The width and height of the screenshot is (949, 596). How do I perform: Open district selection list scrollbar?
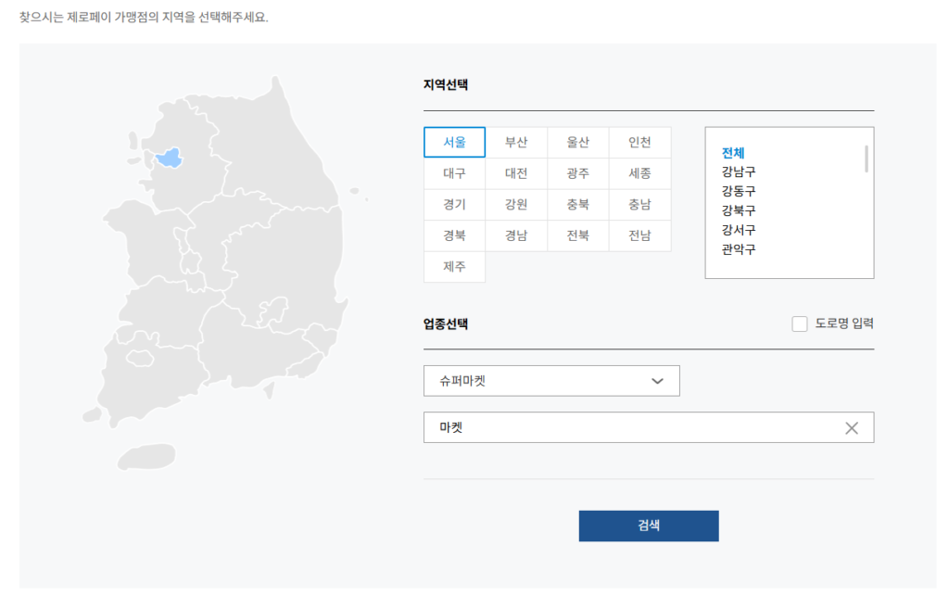pos(867,158)
